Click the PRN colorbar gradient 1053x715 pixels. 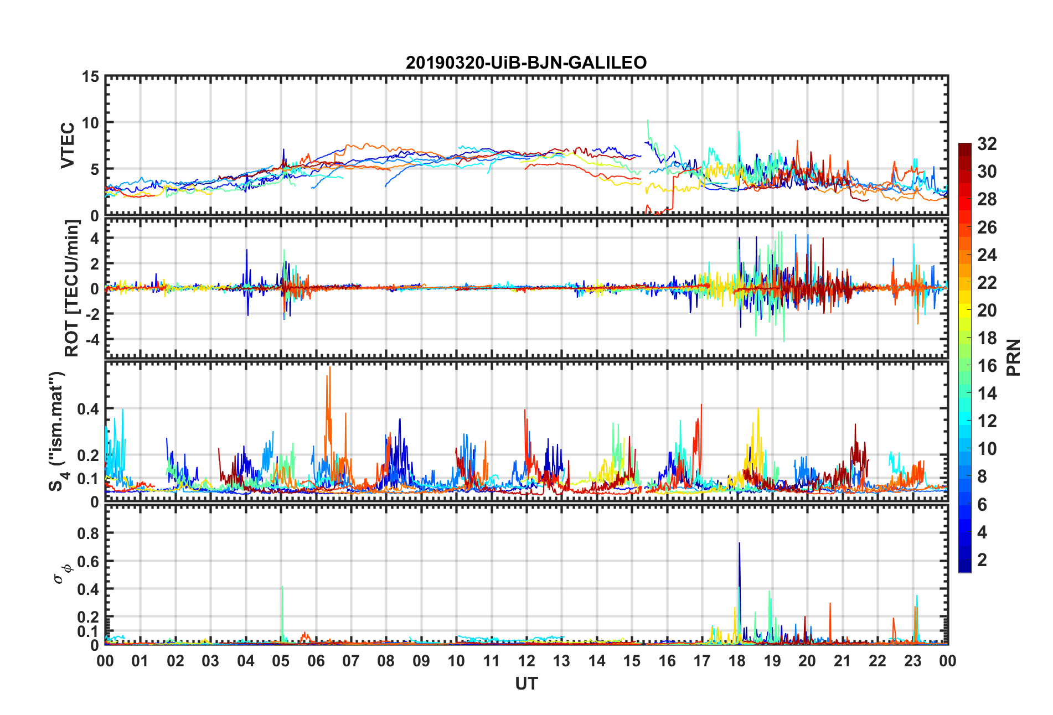(965, 357)
